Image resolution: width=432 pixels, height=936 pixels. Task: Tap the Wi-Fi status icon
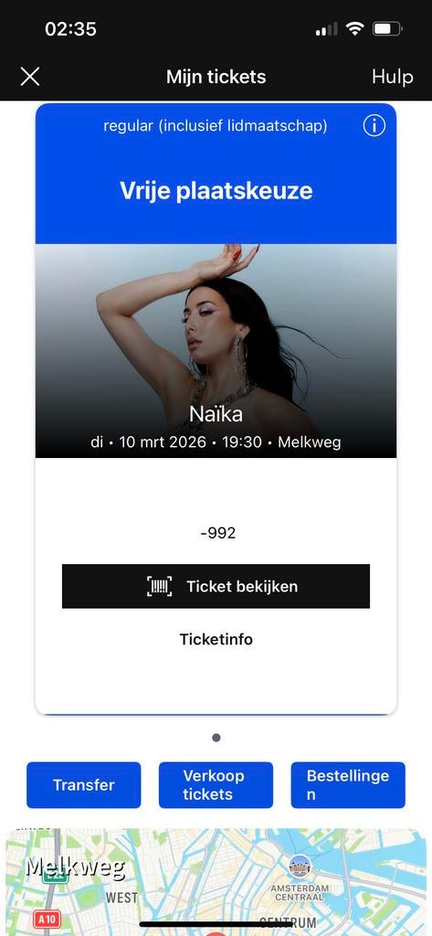pos(355,28)
